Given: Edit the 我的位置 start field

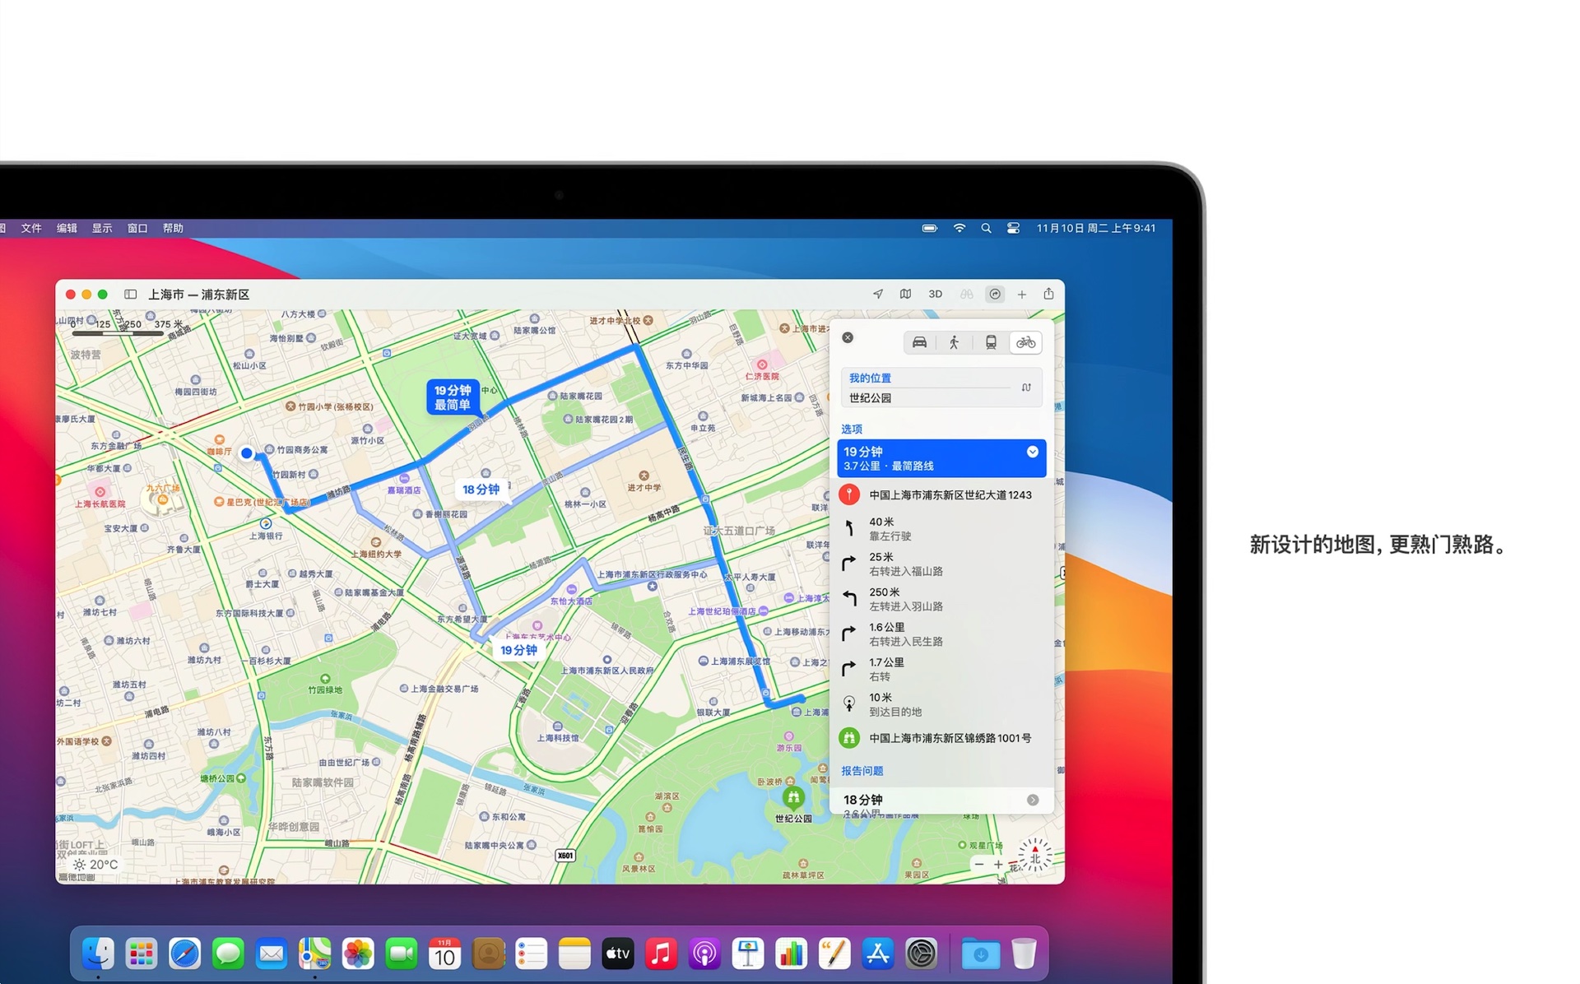Looking at the screenshot, I should (928, 378).
